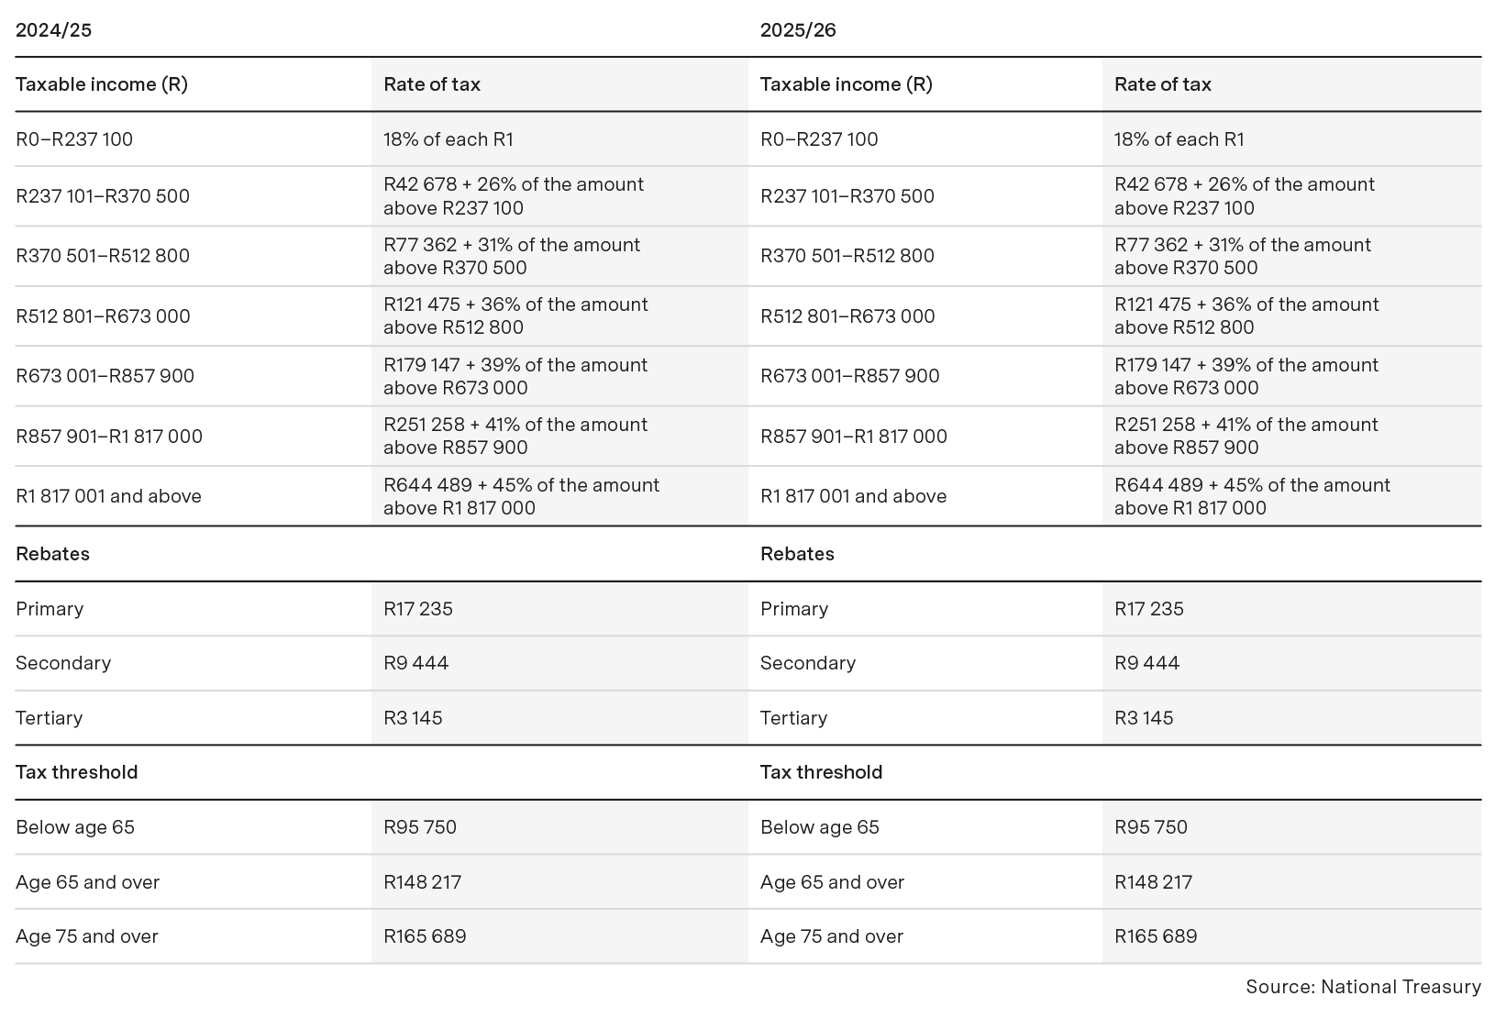The height and width of the screenshot is (1018, 1495).
Task: Click 2024/25 'Below age 65' threshold R95 750
Action: pyautogui.click(x=419, y=827)
